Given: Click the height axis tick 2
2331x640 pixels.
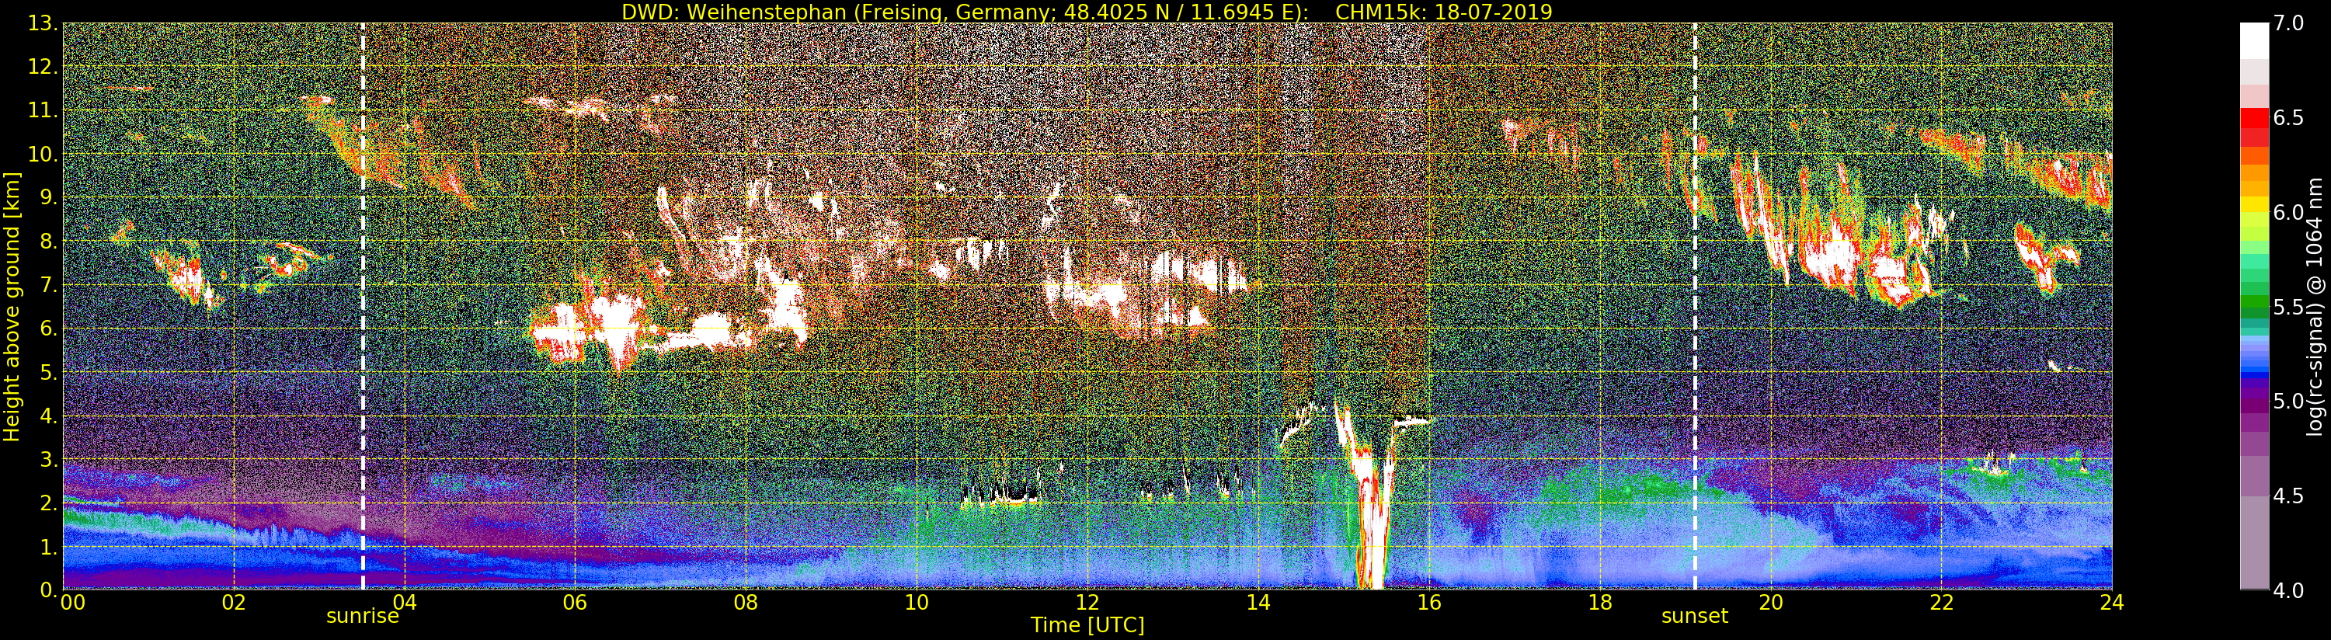Looking at the screenshot, I should (49, 503).
